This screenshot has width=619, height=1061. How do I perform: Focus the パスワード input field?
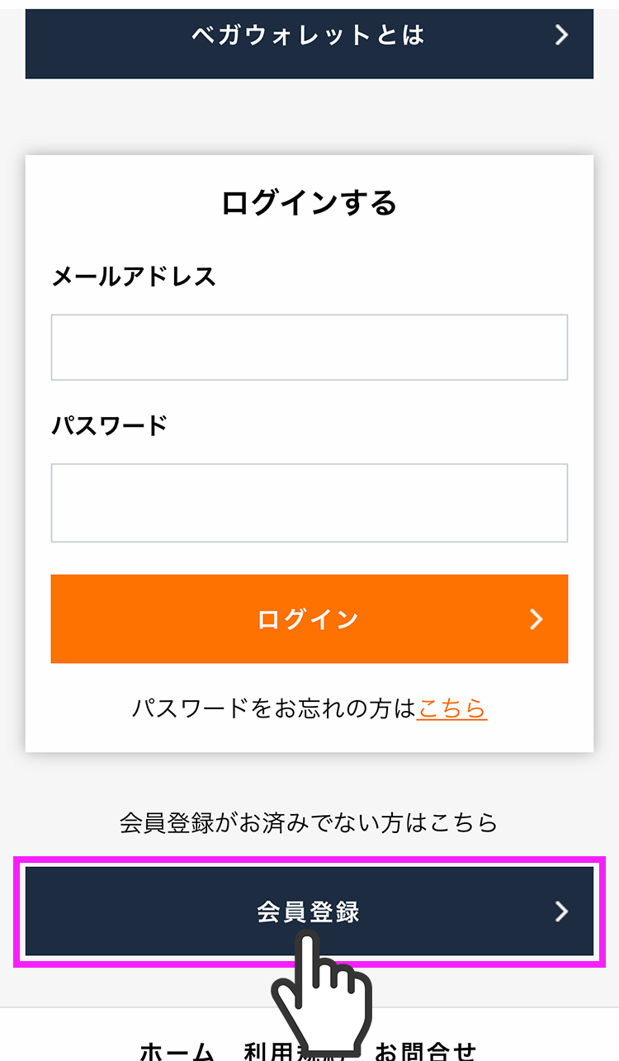tap(309, 503)
